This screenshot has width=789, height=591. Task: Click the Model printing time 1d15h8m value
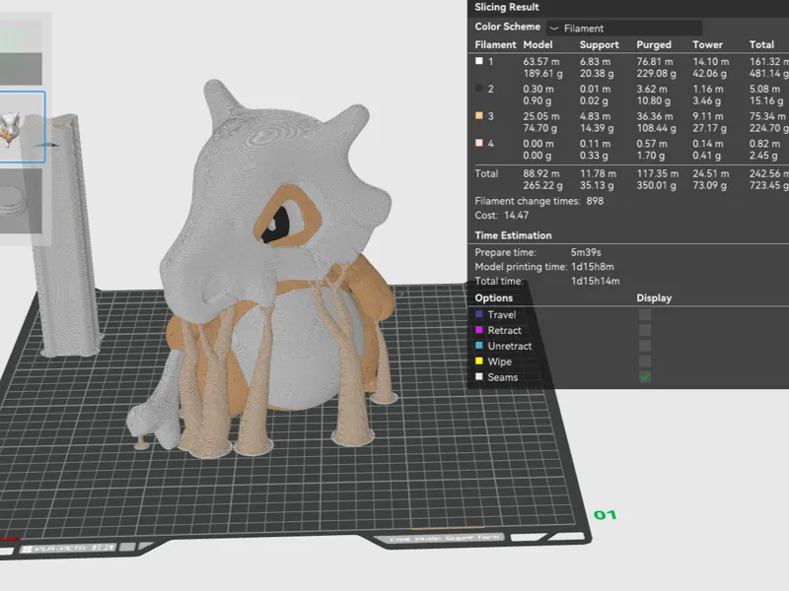(593, 267)
